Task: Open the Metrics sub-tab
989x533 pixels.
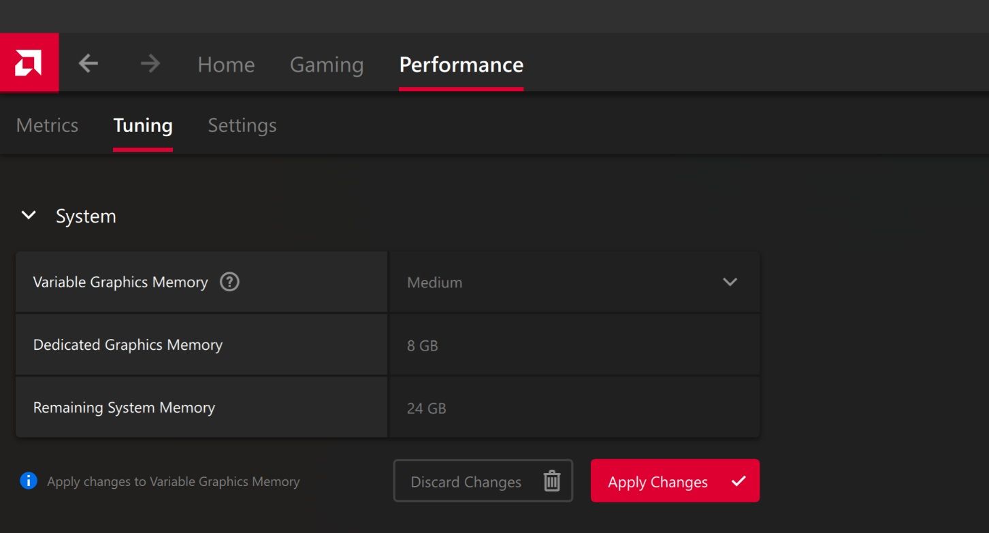Action: pos(46,125)
